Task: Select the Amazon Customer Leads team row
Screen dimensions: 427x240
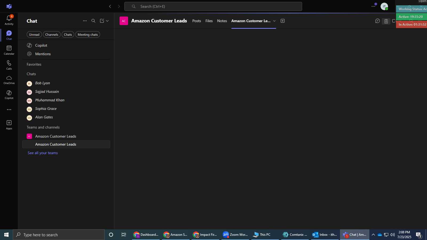Action: pos(66,136)
